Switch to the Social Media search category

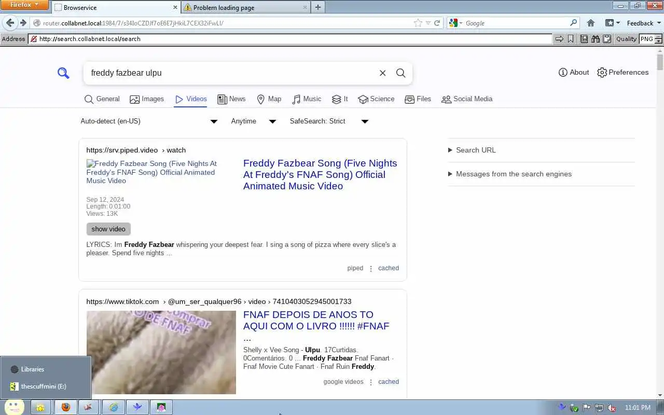[x=467, y=99]
